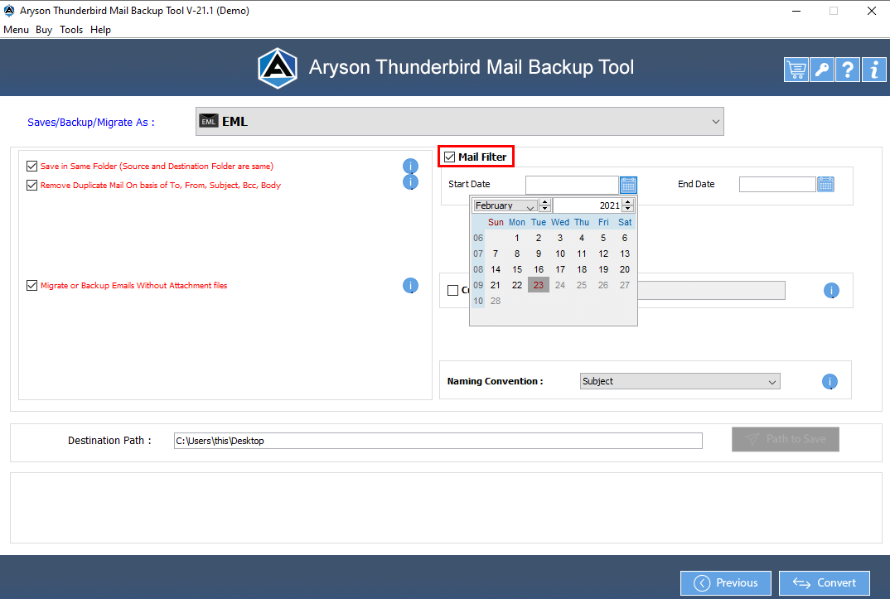Open the Buy menu

coord(44,30)
